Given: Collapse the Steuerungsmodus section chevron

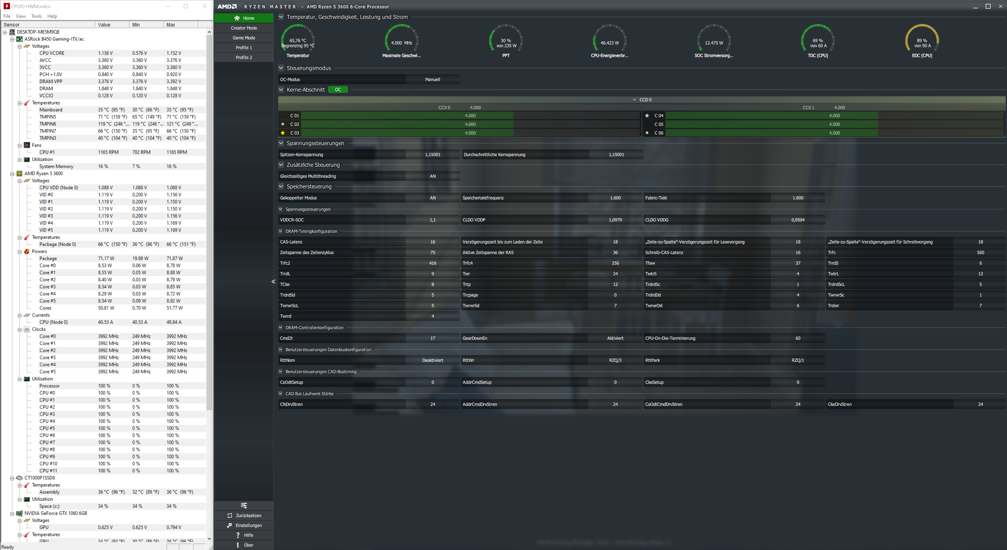Looking at the screenshot, I should coord(281,68).
